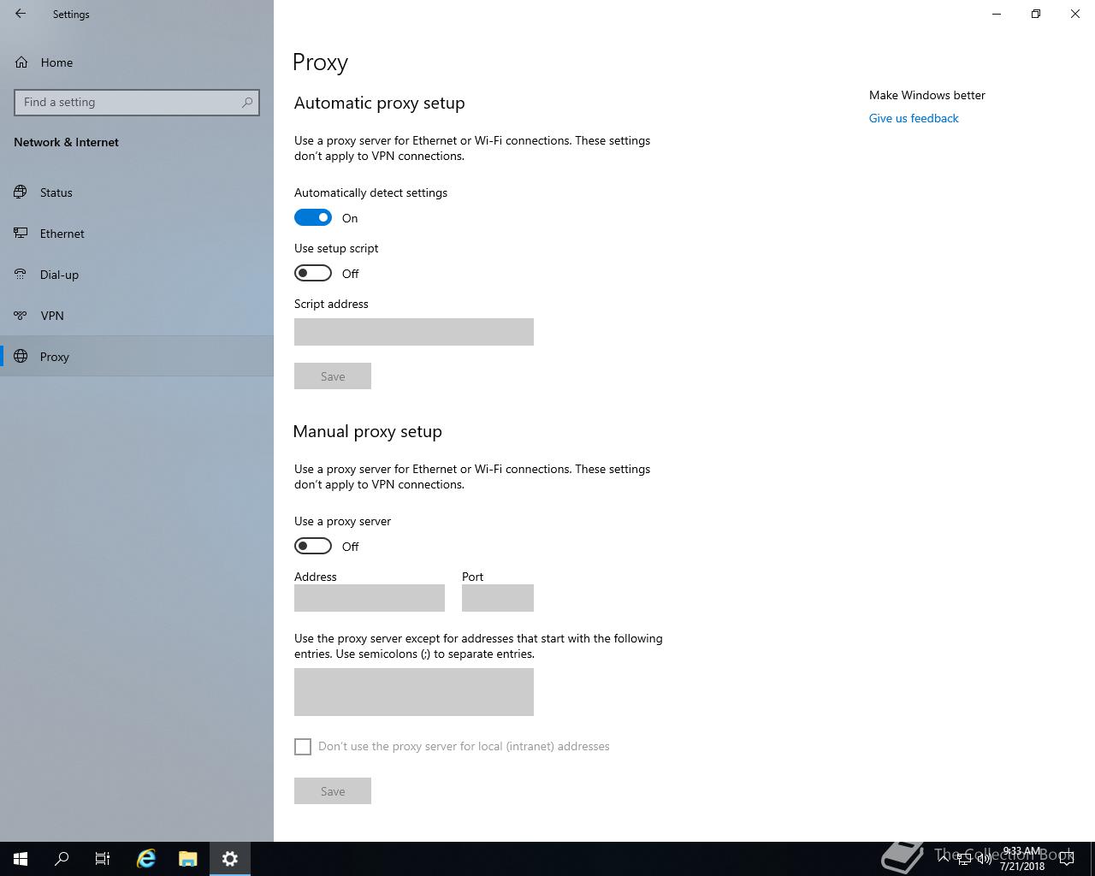The width and height of the screenshot is (1095, 876).
Task: Open the Status network page
Action: click(137, 192)
